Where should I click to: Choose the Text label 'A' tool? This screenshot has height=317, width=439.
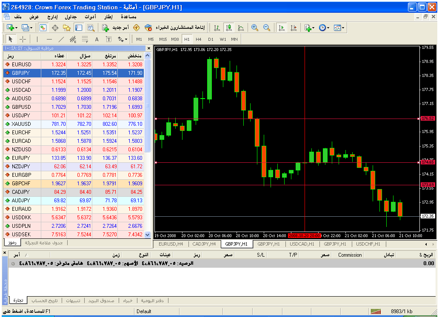click(97, 39)
